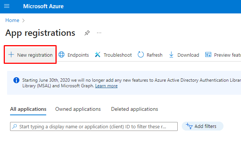The image size is (241, 141).
Task: Click the Preview features icon
Action: click(x=208, y=54)
